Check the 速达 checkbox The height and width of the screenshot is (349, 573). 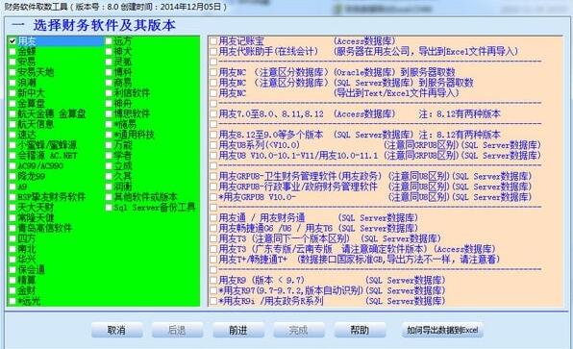click(x=12, y=135)
